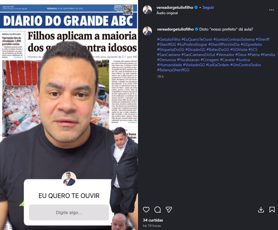Open the #GetulioFilho hashtag
This screenshot has height=230, width=278.
coord(169,39)
